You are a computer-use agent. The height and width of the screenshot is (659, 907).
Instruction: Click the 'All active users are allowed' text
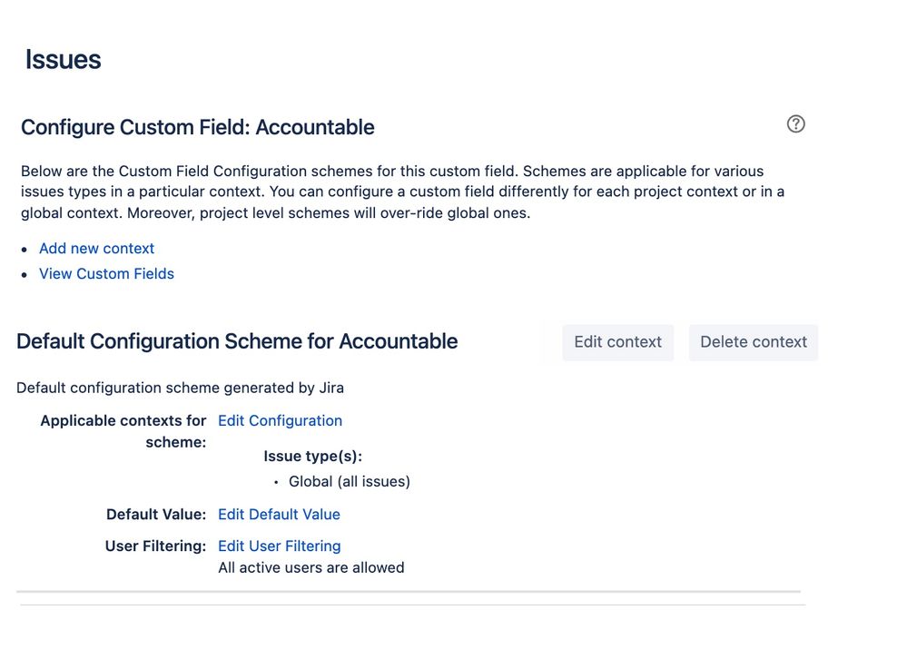click(x=311, y=568)
